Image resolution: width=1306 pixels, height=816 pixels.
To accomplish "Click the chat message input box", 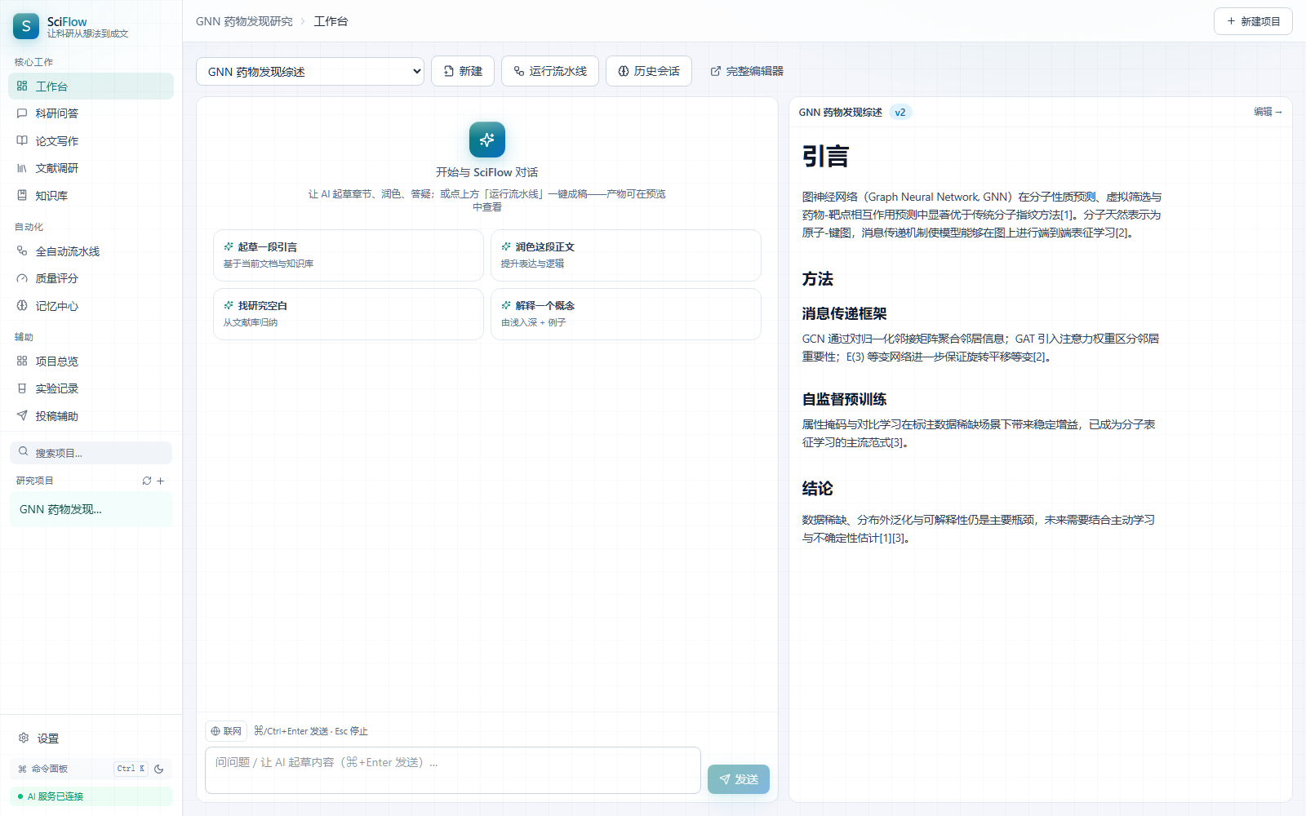I will [453, 770].
